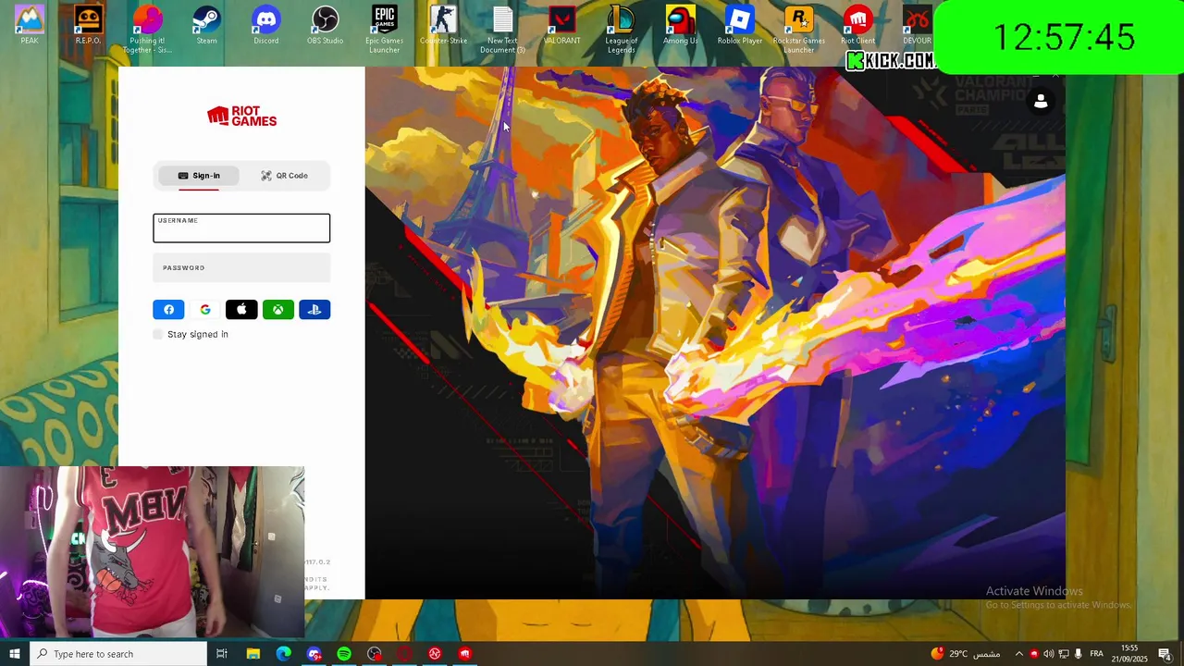
Task: Open the Discord desktop shortcut
Action: (x=266, y=26)
